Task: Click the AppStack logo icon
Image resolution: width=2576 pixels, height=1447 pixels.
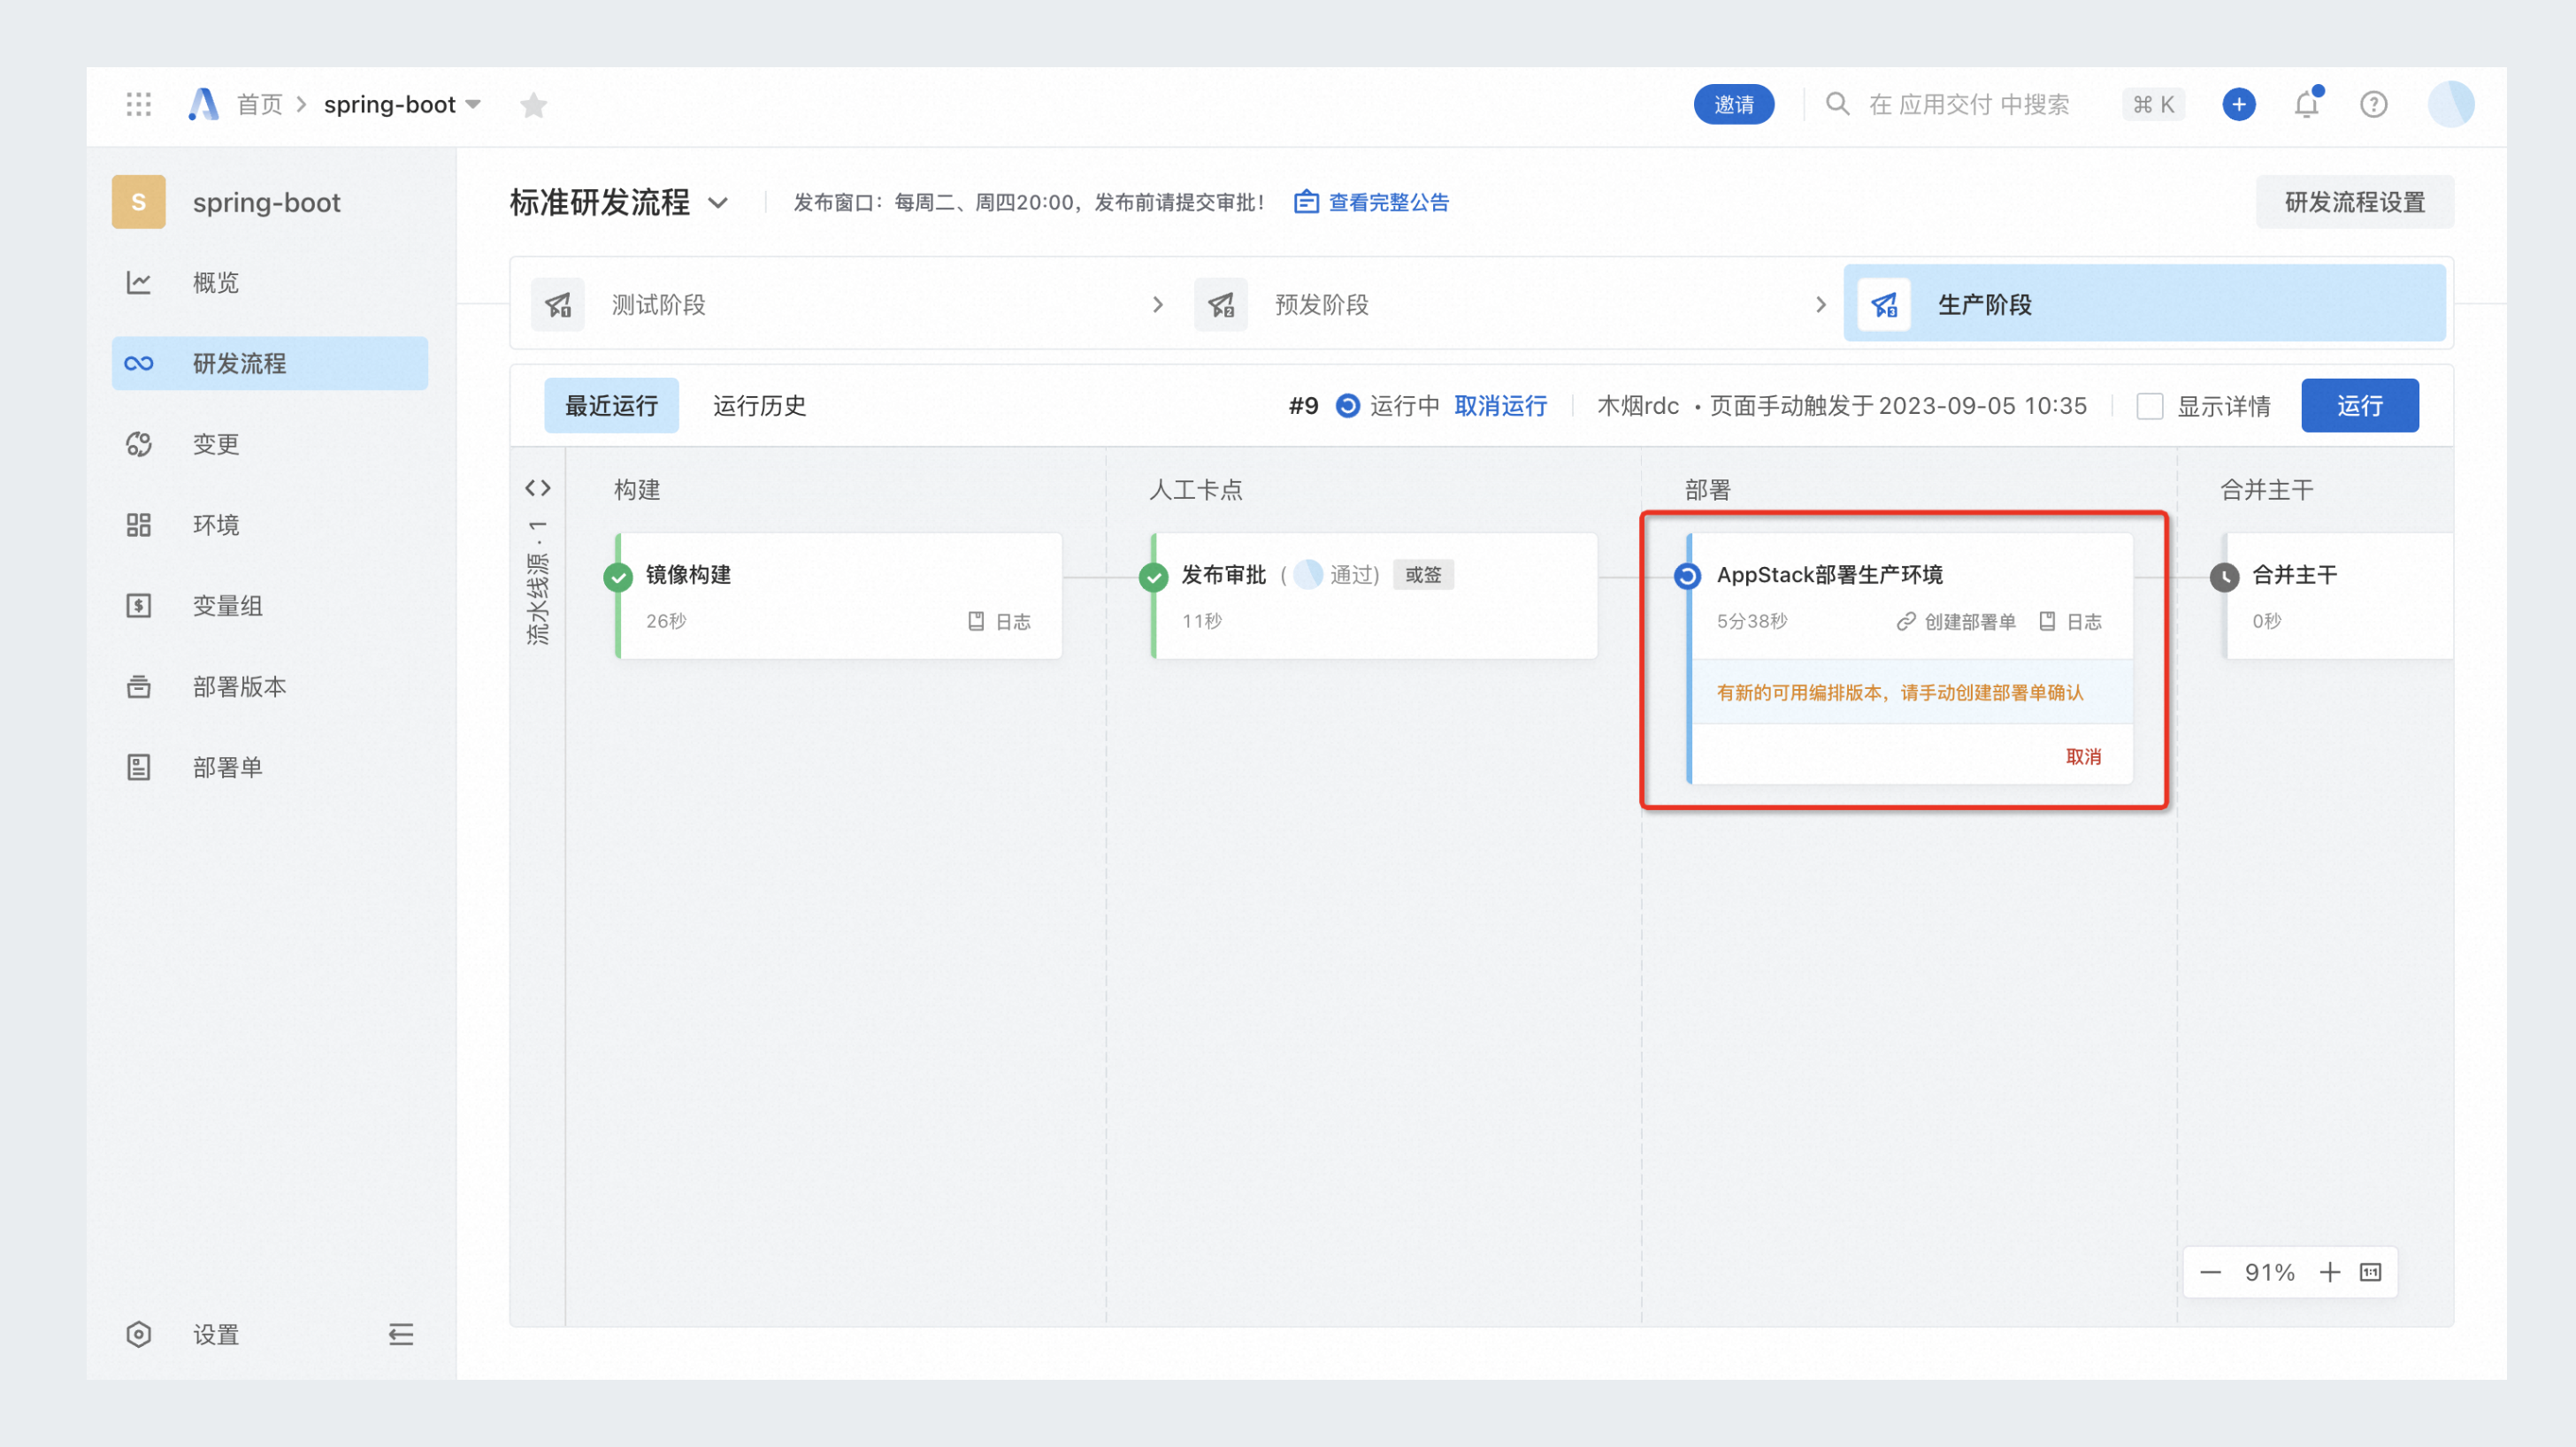Action: (203, 104)
